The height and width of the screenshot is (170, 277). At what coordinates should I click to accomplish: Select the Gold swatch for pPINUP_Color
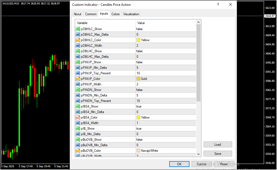pyautogui.click(x=138, y=79)
